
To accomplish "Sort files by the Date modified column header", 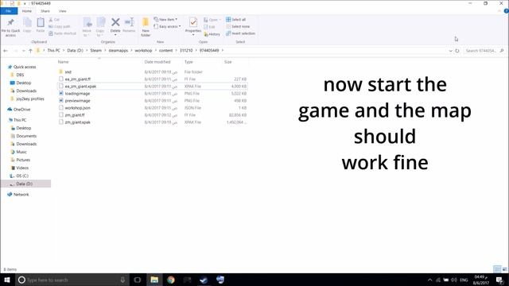I will coord(157,62).
